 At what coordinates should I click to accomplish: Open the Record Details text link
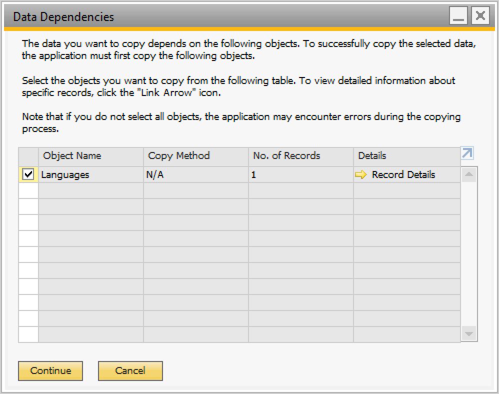(403, 174)
